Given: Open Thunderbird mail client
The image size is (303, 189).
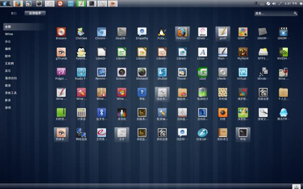Looking at the screenshot, I should tap(182, 74).
